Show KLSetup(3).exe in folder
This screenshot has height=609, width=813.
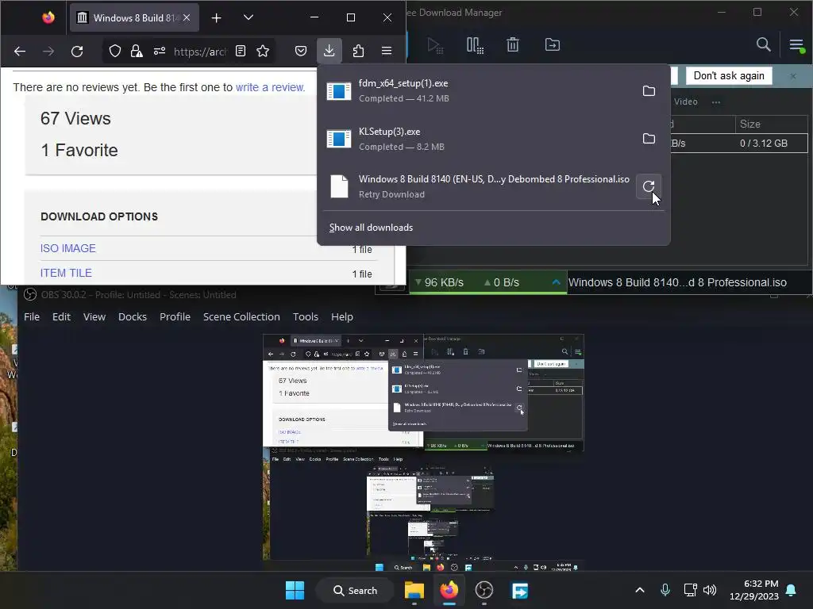(x=649, y=138)
